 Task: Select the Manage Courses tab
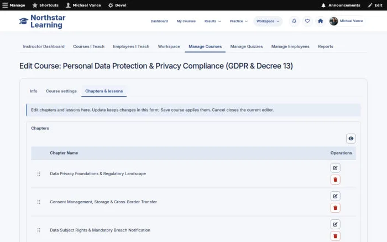coord(205,46)
